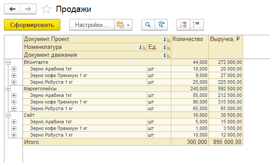This screenshot has width=270, height=163.
Task: Add Продажи report to favorites star
Action: 46,9
